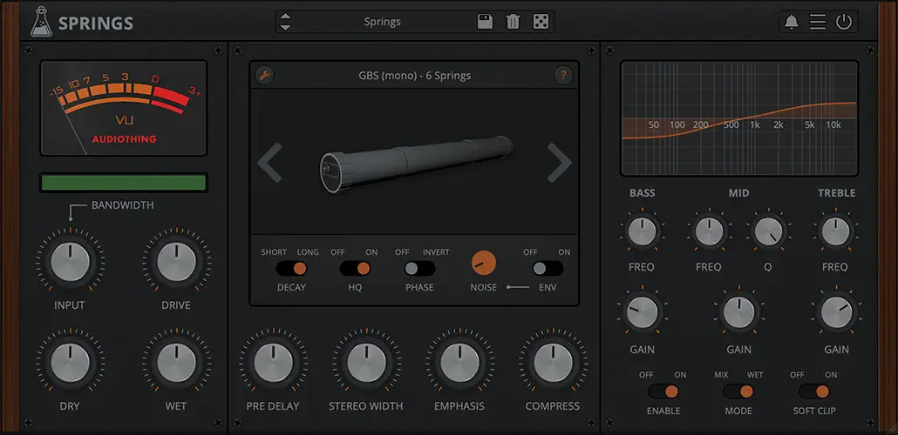Click the orange NOISE knob
Image resolution: width=898 pixels, height=435 pixels.
tap(483, 263)
